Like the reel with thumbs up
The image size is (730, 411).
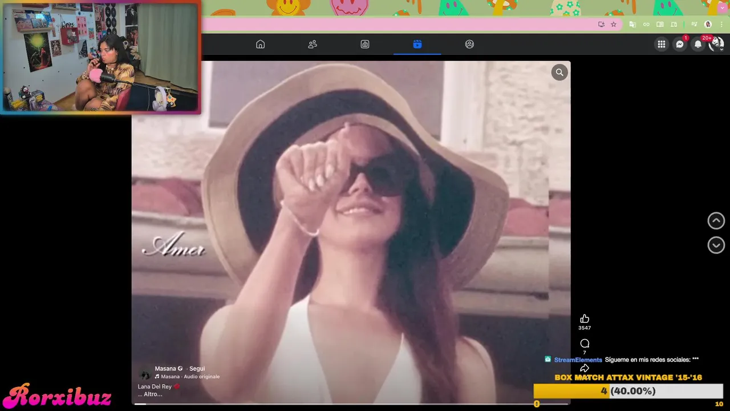585,319
